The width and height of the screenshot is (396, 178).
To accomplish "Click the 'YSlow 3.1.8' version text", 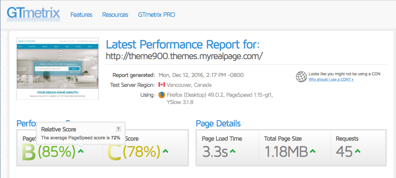I will tap(180, 102).
